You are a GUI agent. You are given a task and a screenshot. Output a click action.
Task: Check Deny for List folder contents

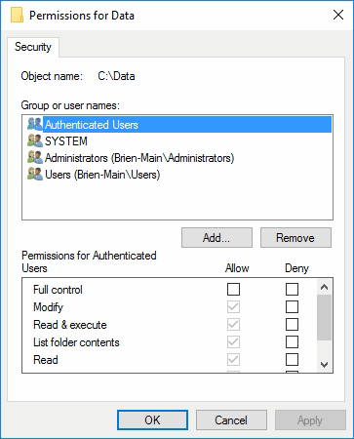click(x=292, y=341)
